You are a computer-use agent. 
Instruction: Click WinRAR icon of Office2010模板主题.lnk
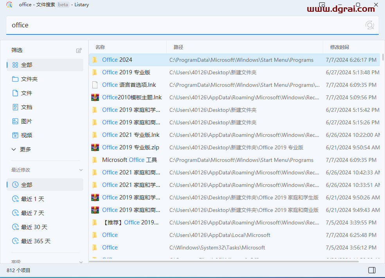(x=95, y=97)
